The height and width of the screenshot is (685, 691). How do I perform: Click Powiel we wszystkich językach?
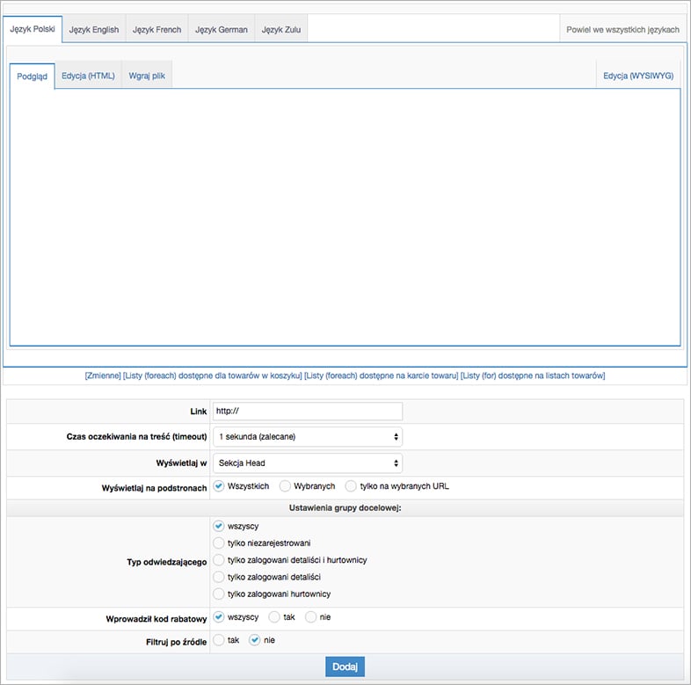tap(622, 29)
